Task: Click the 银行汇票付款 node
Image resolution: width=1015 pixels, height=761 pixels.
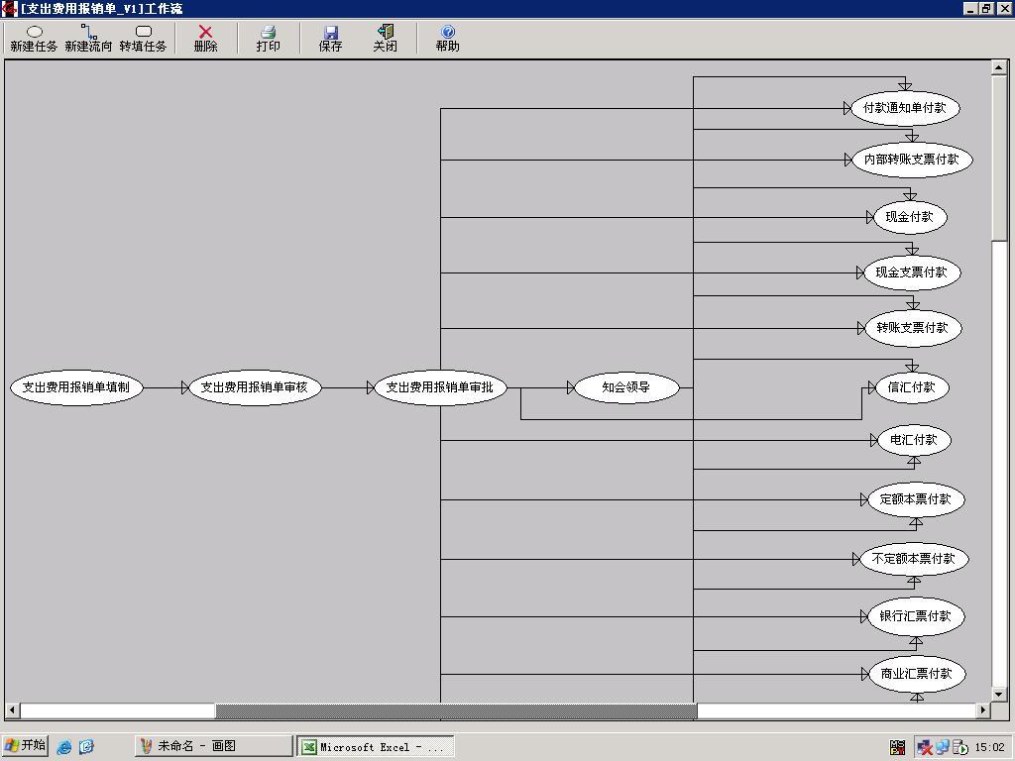Action: 915,616
